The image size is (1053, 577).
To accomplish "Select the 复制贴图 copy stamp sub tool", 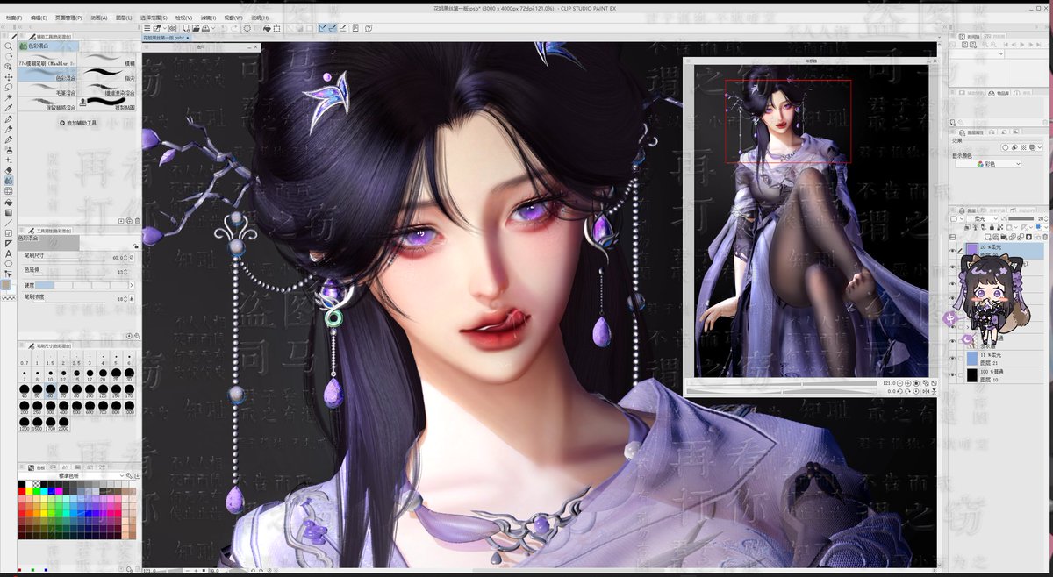I will [107, 104].
